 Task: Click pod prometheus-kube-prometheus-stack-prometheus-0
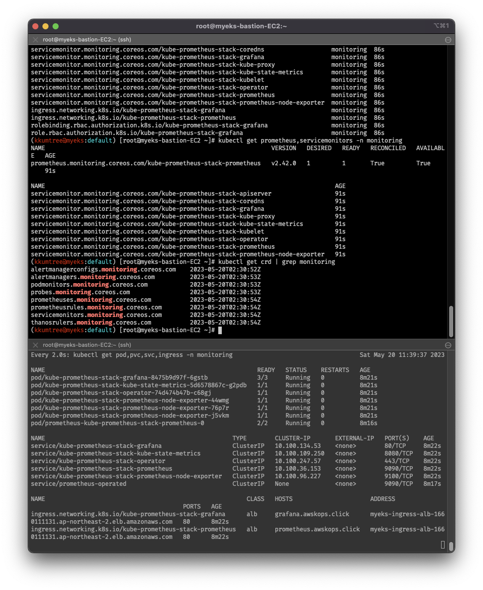coord(117,423)
